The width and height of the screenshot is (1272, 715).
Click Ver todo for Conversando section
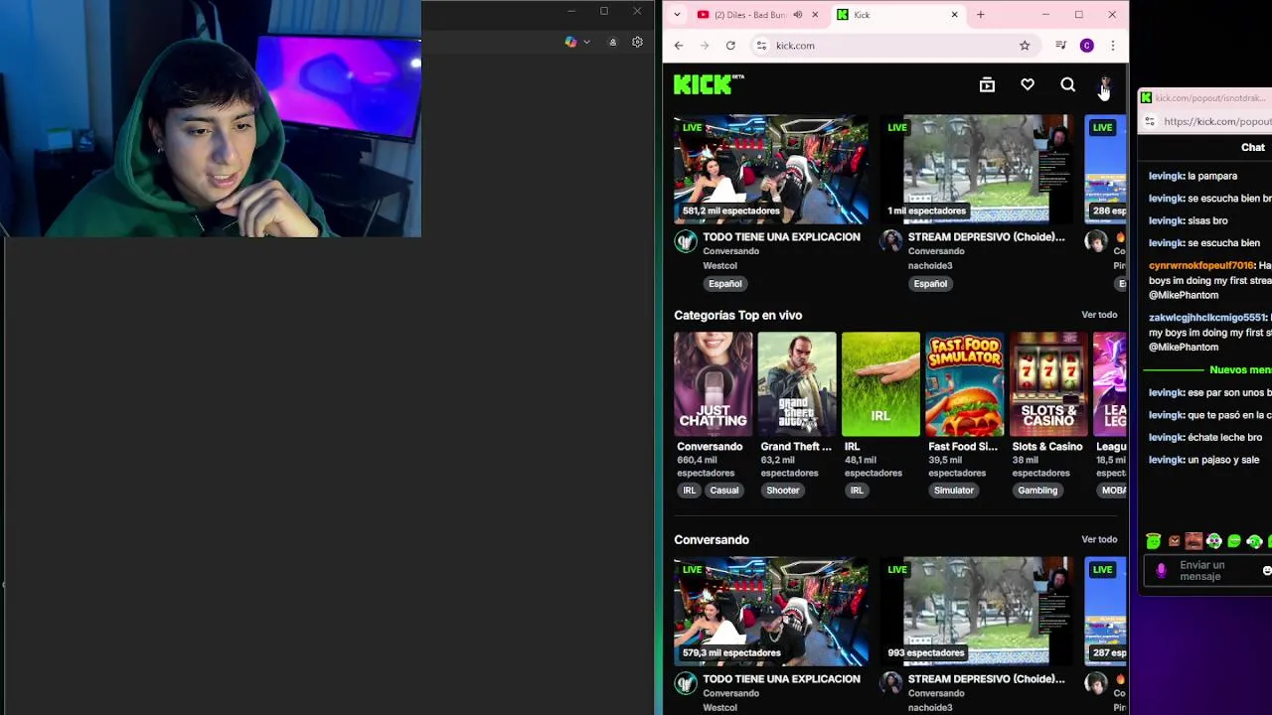[1099, 539]
